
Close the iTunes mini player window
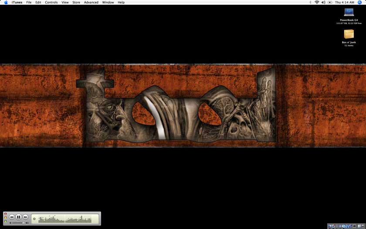coord(6,214)
